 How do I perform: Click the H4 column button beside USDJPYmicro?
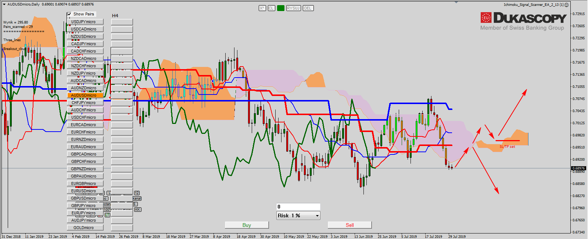[x=122, y=22]
